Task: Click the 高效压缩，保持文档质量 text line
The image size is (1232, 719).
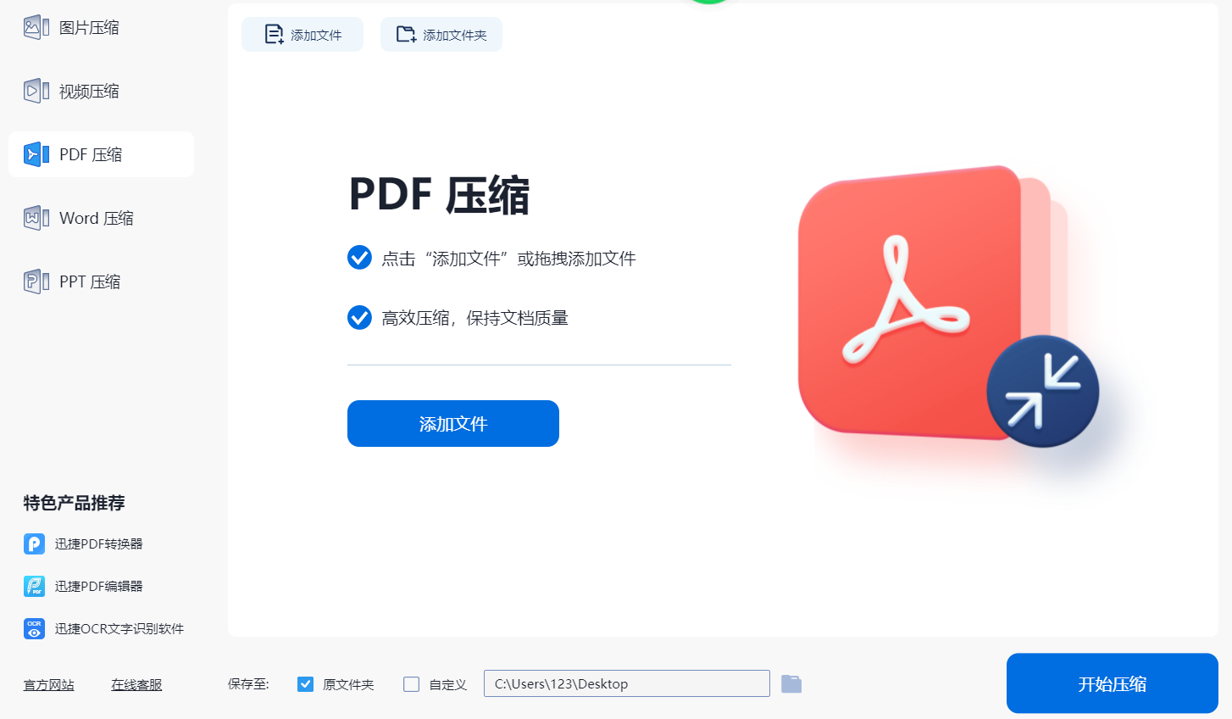Action: 474,318
